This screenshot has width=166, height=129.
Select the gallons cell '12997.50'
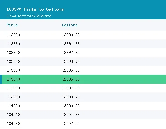pos(71,88)
